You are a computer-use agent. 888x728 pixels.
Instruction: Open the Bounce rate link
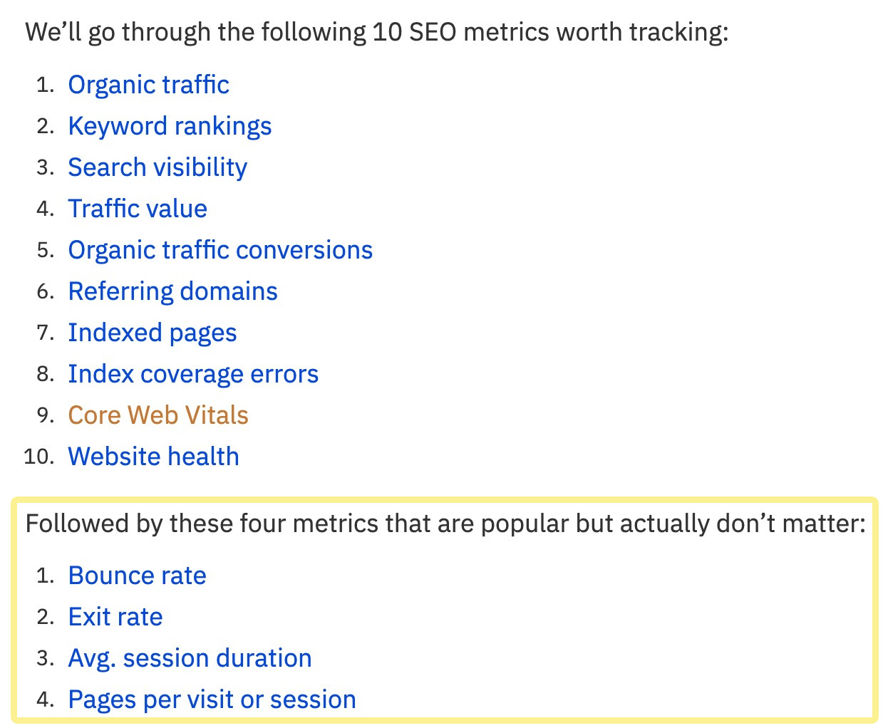point(137,576)
